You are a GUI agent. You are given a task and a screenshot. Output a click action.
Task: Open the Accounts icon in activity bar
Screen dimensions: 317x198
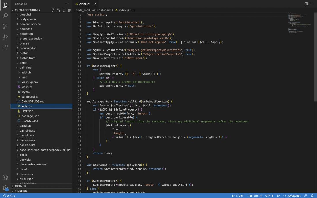pos(5,177)
